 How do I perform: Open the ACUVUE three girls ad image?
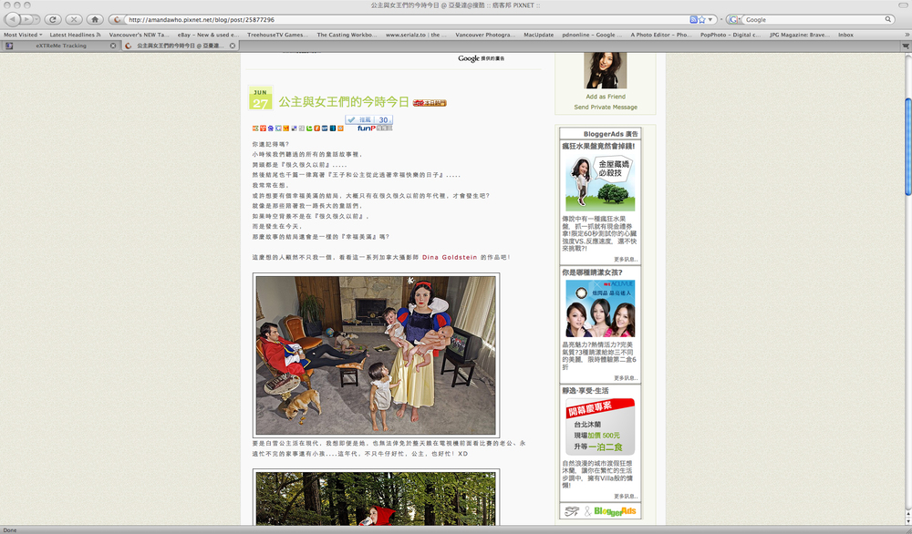[x=600, y=309]
